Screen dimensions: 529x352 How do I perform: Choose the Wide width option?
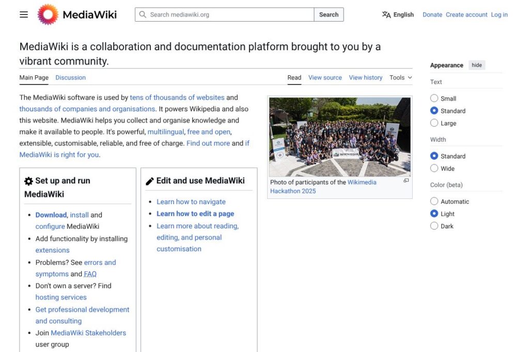(x=434, y=169)
